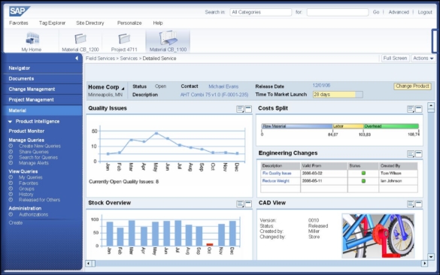Click the Services breadcrumb
The image size is (440, 275).
pyautogui.click(x=129, y=59)
